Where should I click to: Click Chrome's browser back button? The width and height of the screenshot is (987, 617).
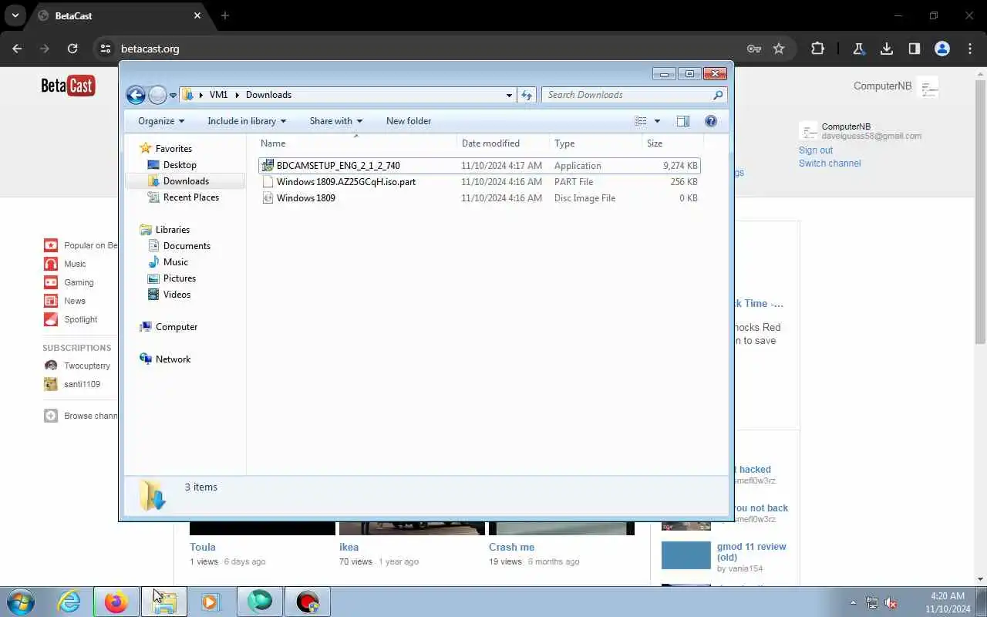click(17, 49)
